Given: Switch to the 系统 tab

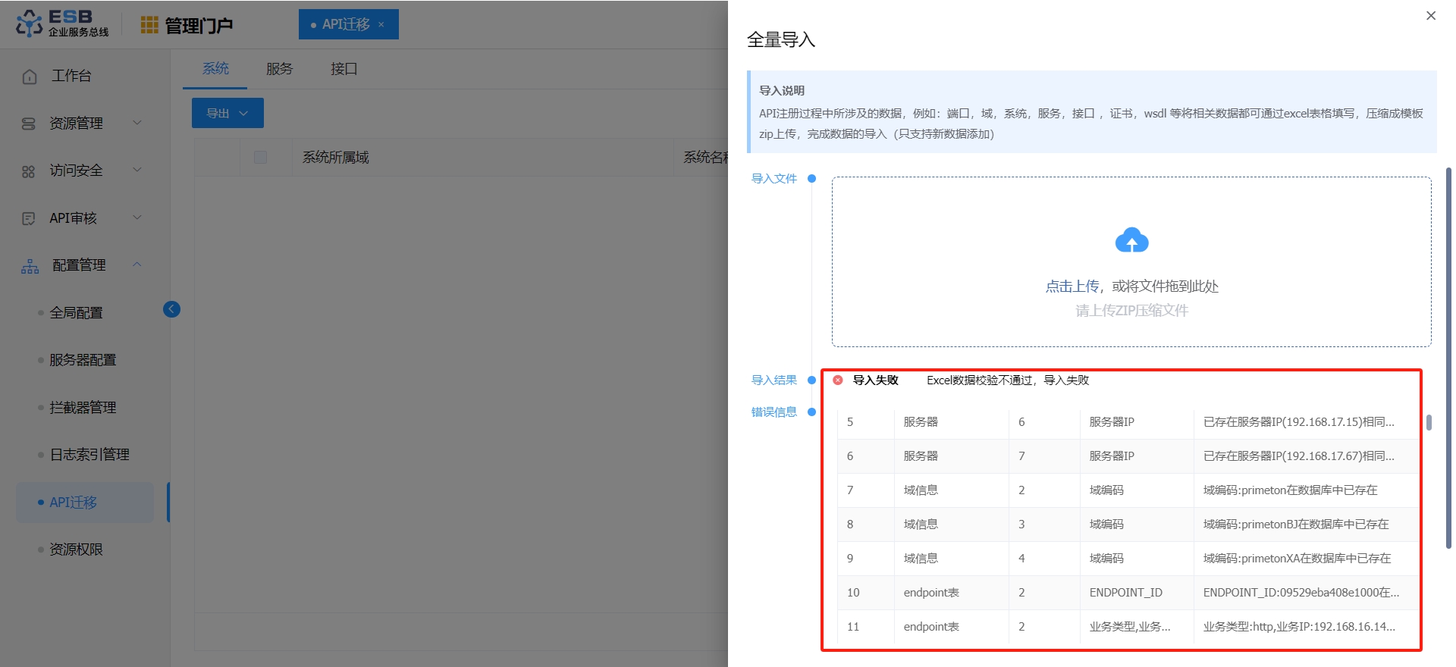Looking at the screenshot, I should point(215,69).
